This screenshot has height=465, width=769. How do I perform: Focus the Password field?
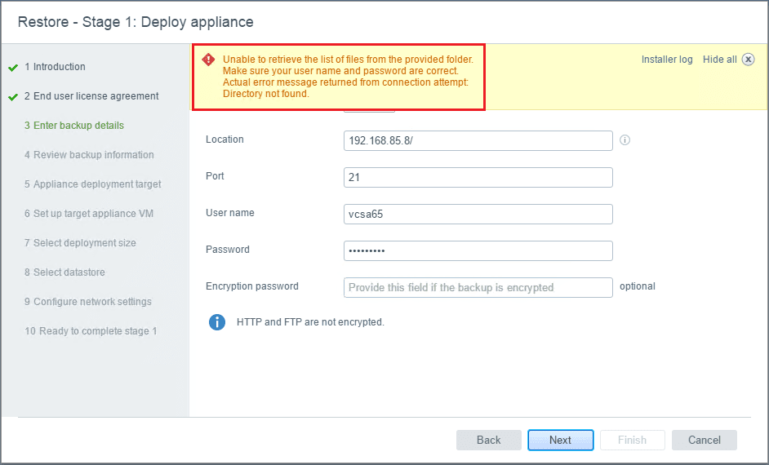pyautogui.click(x=478, y=250)
